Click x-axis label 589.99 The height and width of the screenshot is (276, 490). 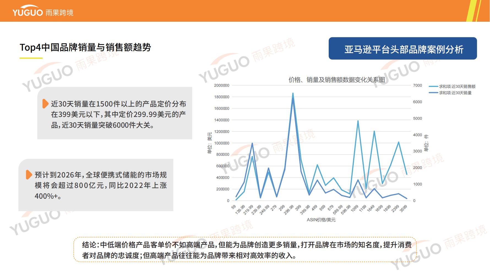coord(337,210)
